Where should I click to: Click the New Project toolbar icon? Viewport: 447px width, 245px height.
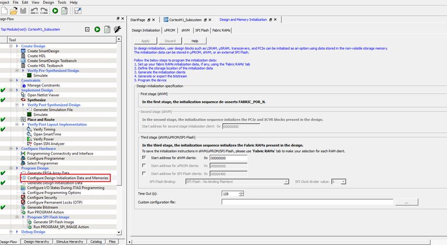[x=4, y=11]
